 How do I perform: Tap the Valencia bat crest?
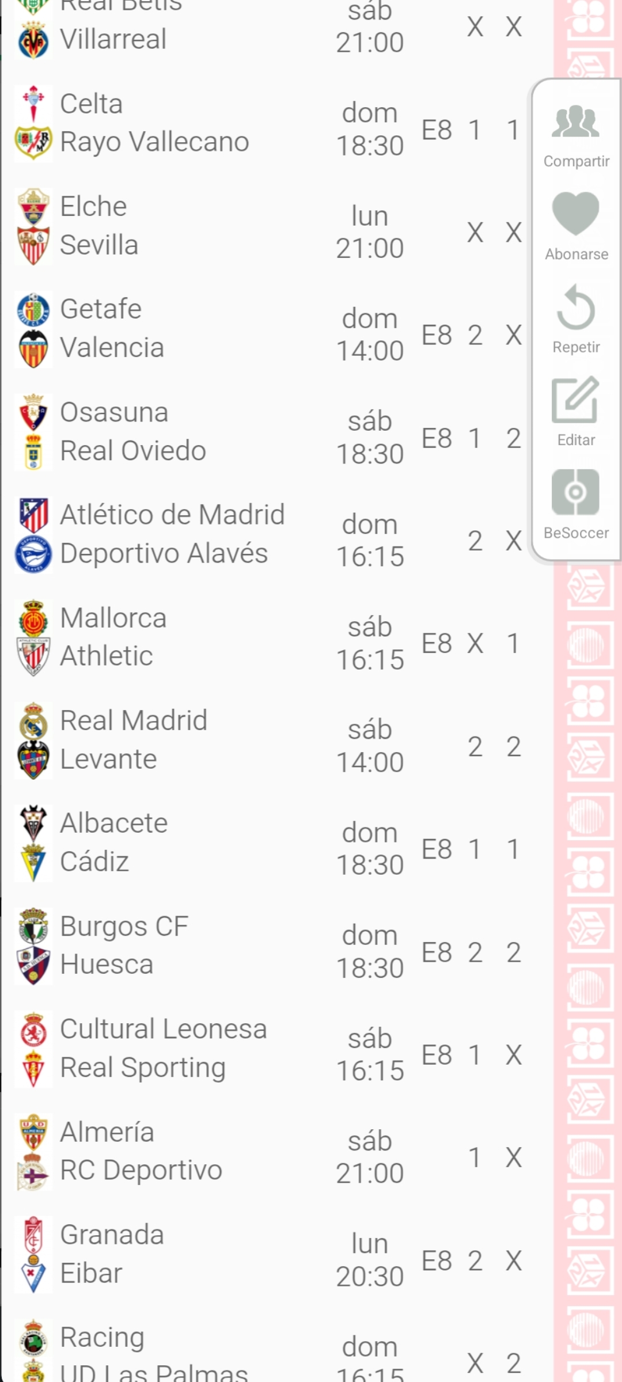pyautogui.click(x=33, y=348)
